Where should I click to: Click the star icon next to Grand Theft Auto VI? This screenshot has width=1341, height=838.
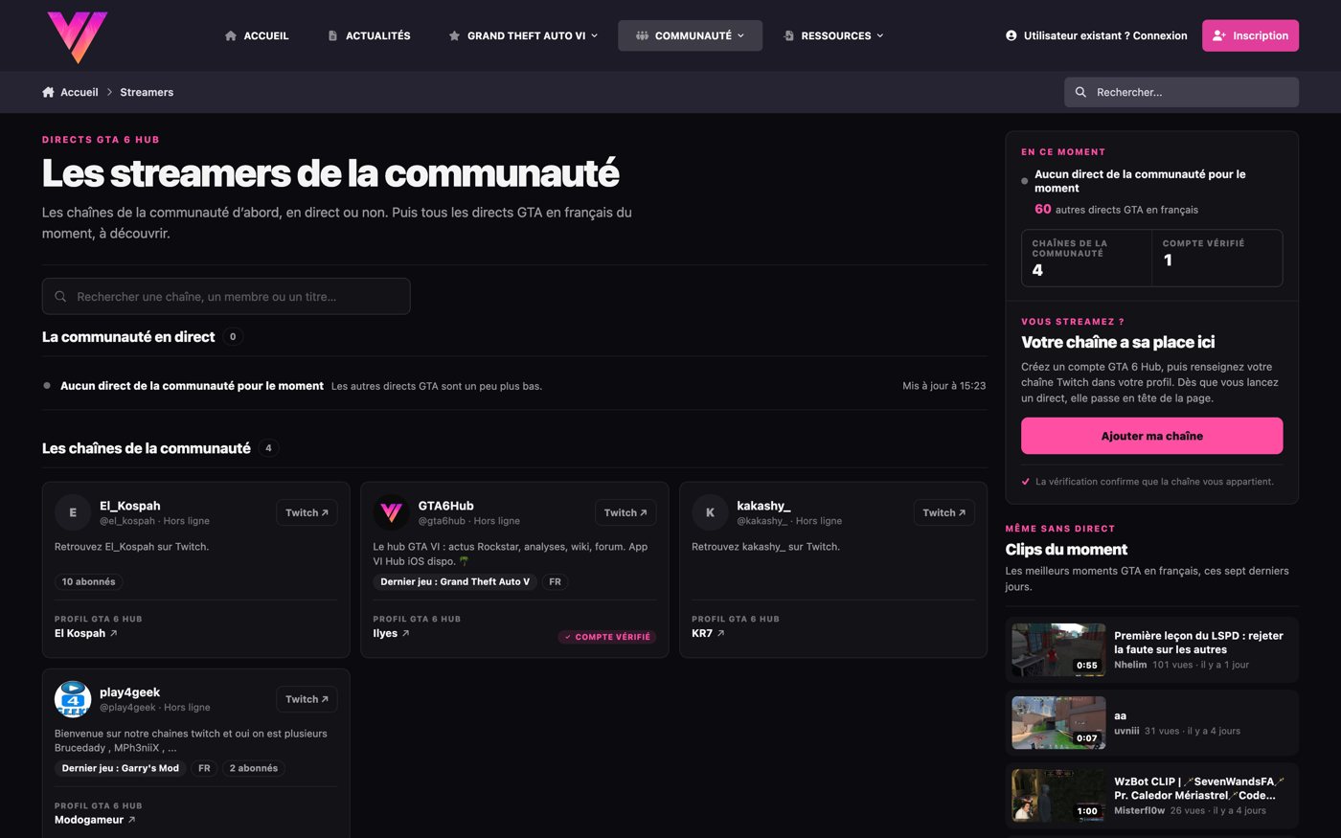click(454, 35)
